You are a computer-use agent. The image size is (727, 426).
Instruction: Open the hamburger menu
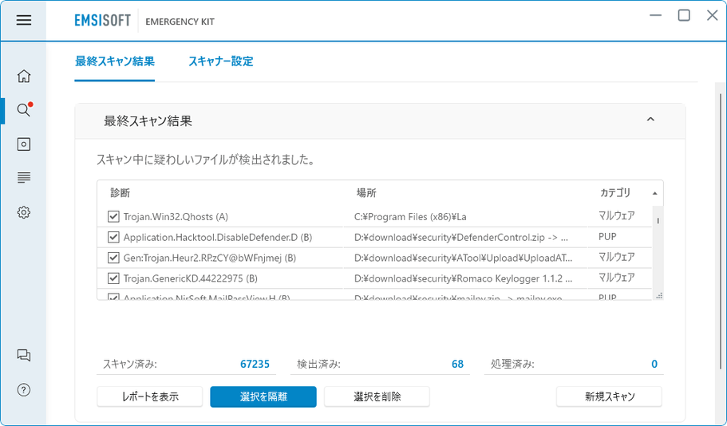coord(24,20)
